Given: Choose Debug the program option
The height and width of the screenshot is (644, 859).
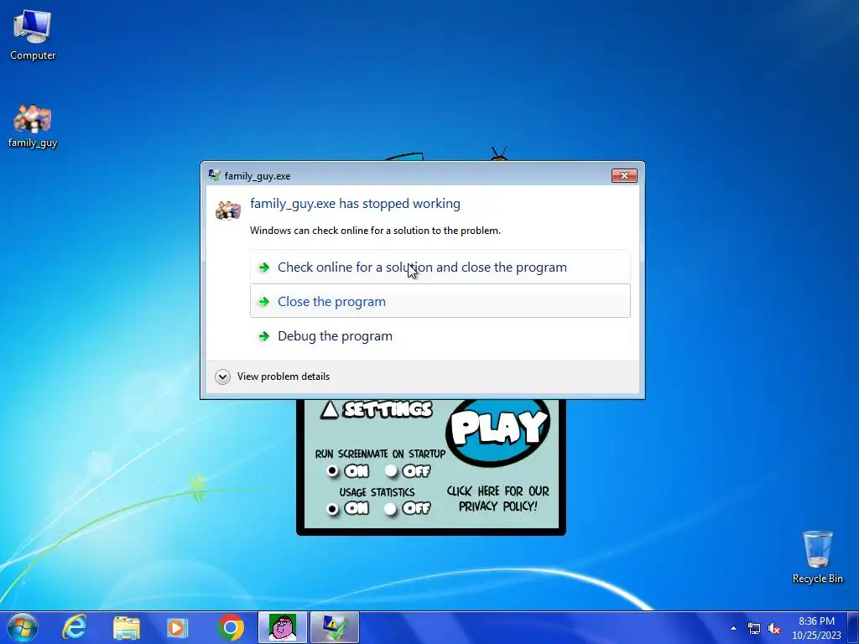Looking at the screenshot, I should [440, 335].
